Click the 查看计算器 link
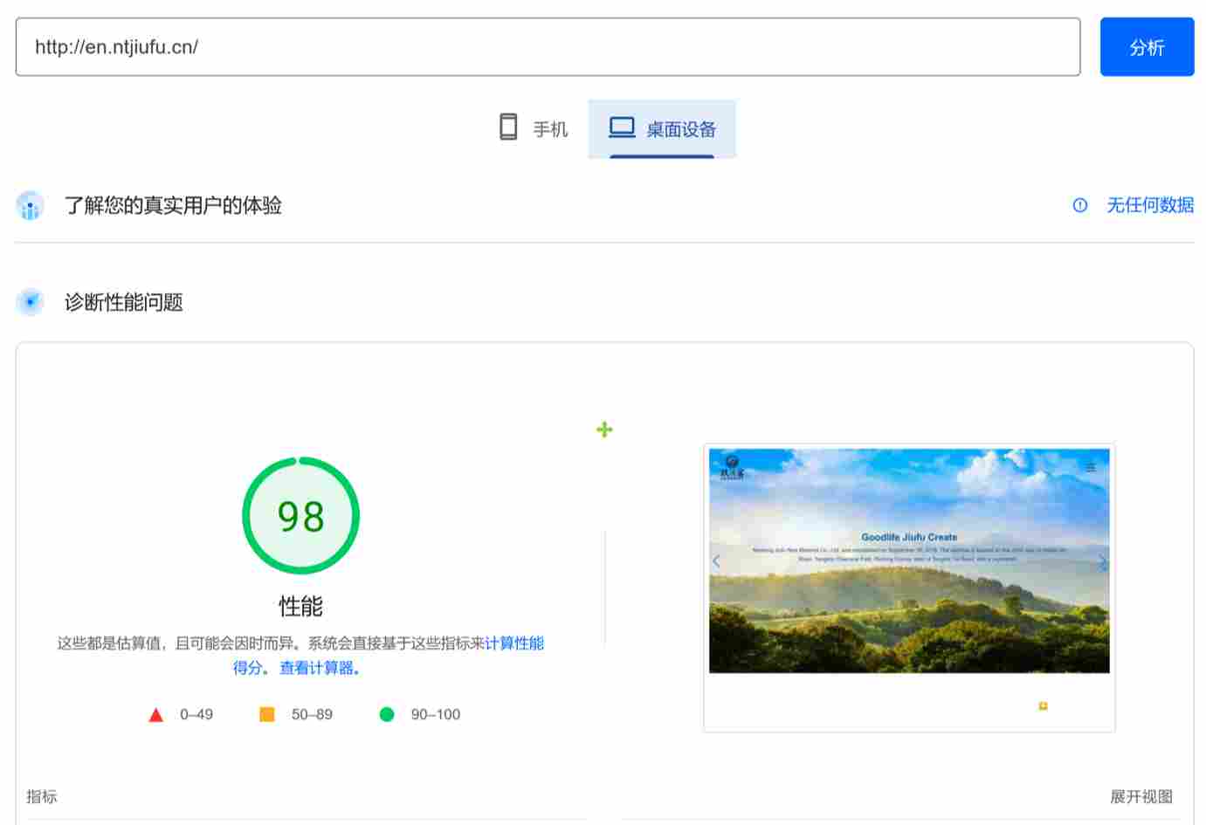The height and width of the screenshot is (825, 1206). [317, 668]
